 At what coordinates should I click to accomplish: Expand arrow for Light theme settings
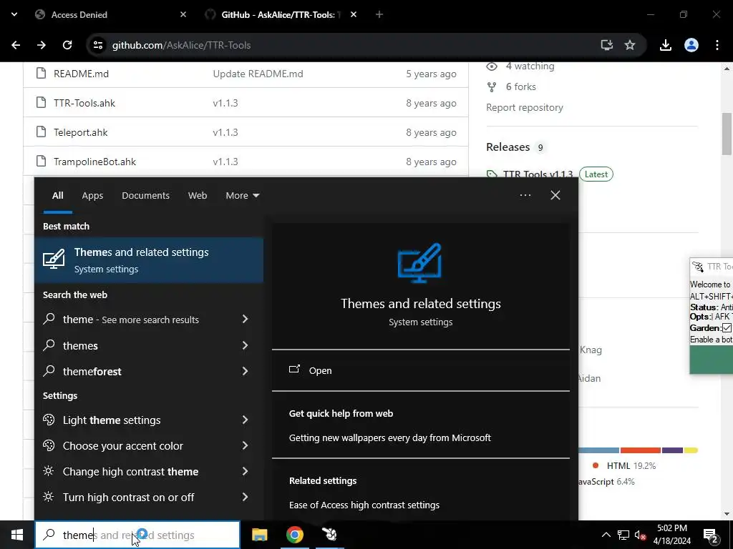[245, 420]
